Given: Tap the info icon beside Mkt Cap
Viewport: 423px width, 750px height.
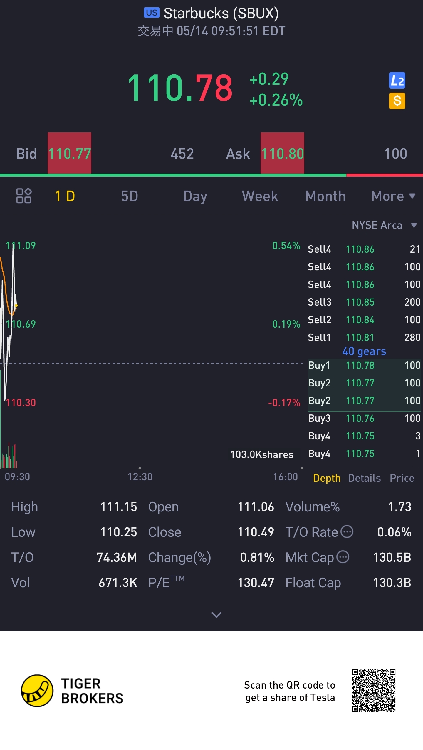Looking at the screenshot, I should (343, 557).
